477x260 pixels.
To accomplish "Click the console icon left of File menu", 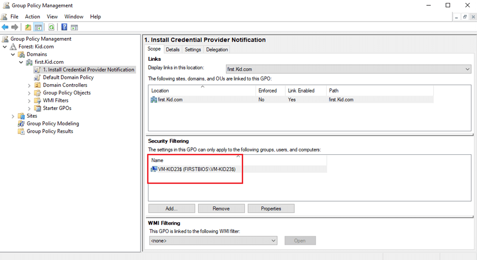I will pos(4,17).
